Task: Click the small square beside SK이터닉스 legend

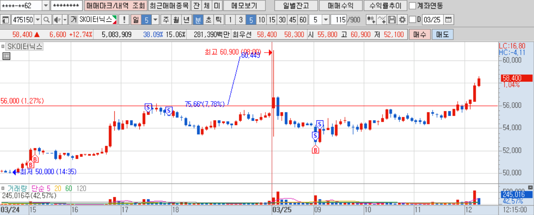Action: (x=3, y=46)
